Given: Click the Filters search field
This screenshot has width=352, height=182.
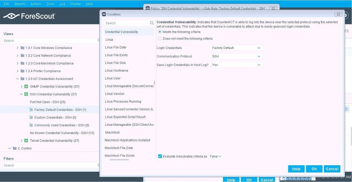Looking at the screenshot, I should click(50, 165).
